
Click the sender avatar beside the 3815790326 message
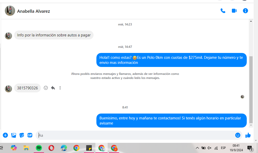(x=8, y=89)
